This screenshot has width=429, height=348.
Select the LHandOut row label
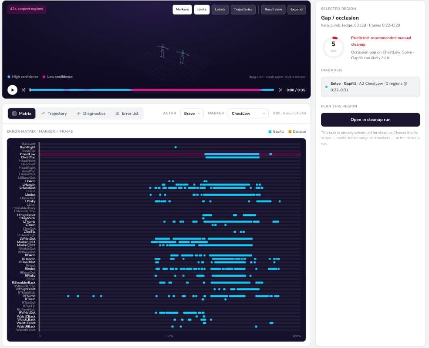[x=27, y=188]
